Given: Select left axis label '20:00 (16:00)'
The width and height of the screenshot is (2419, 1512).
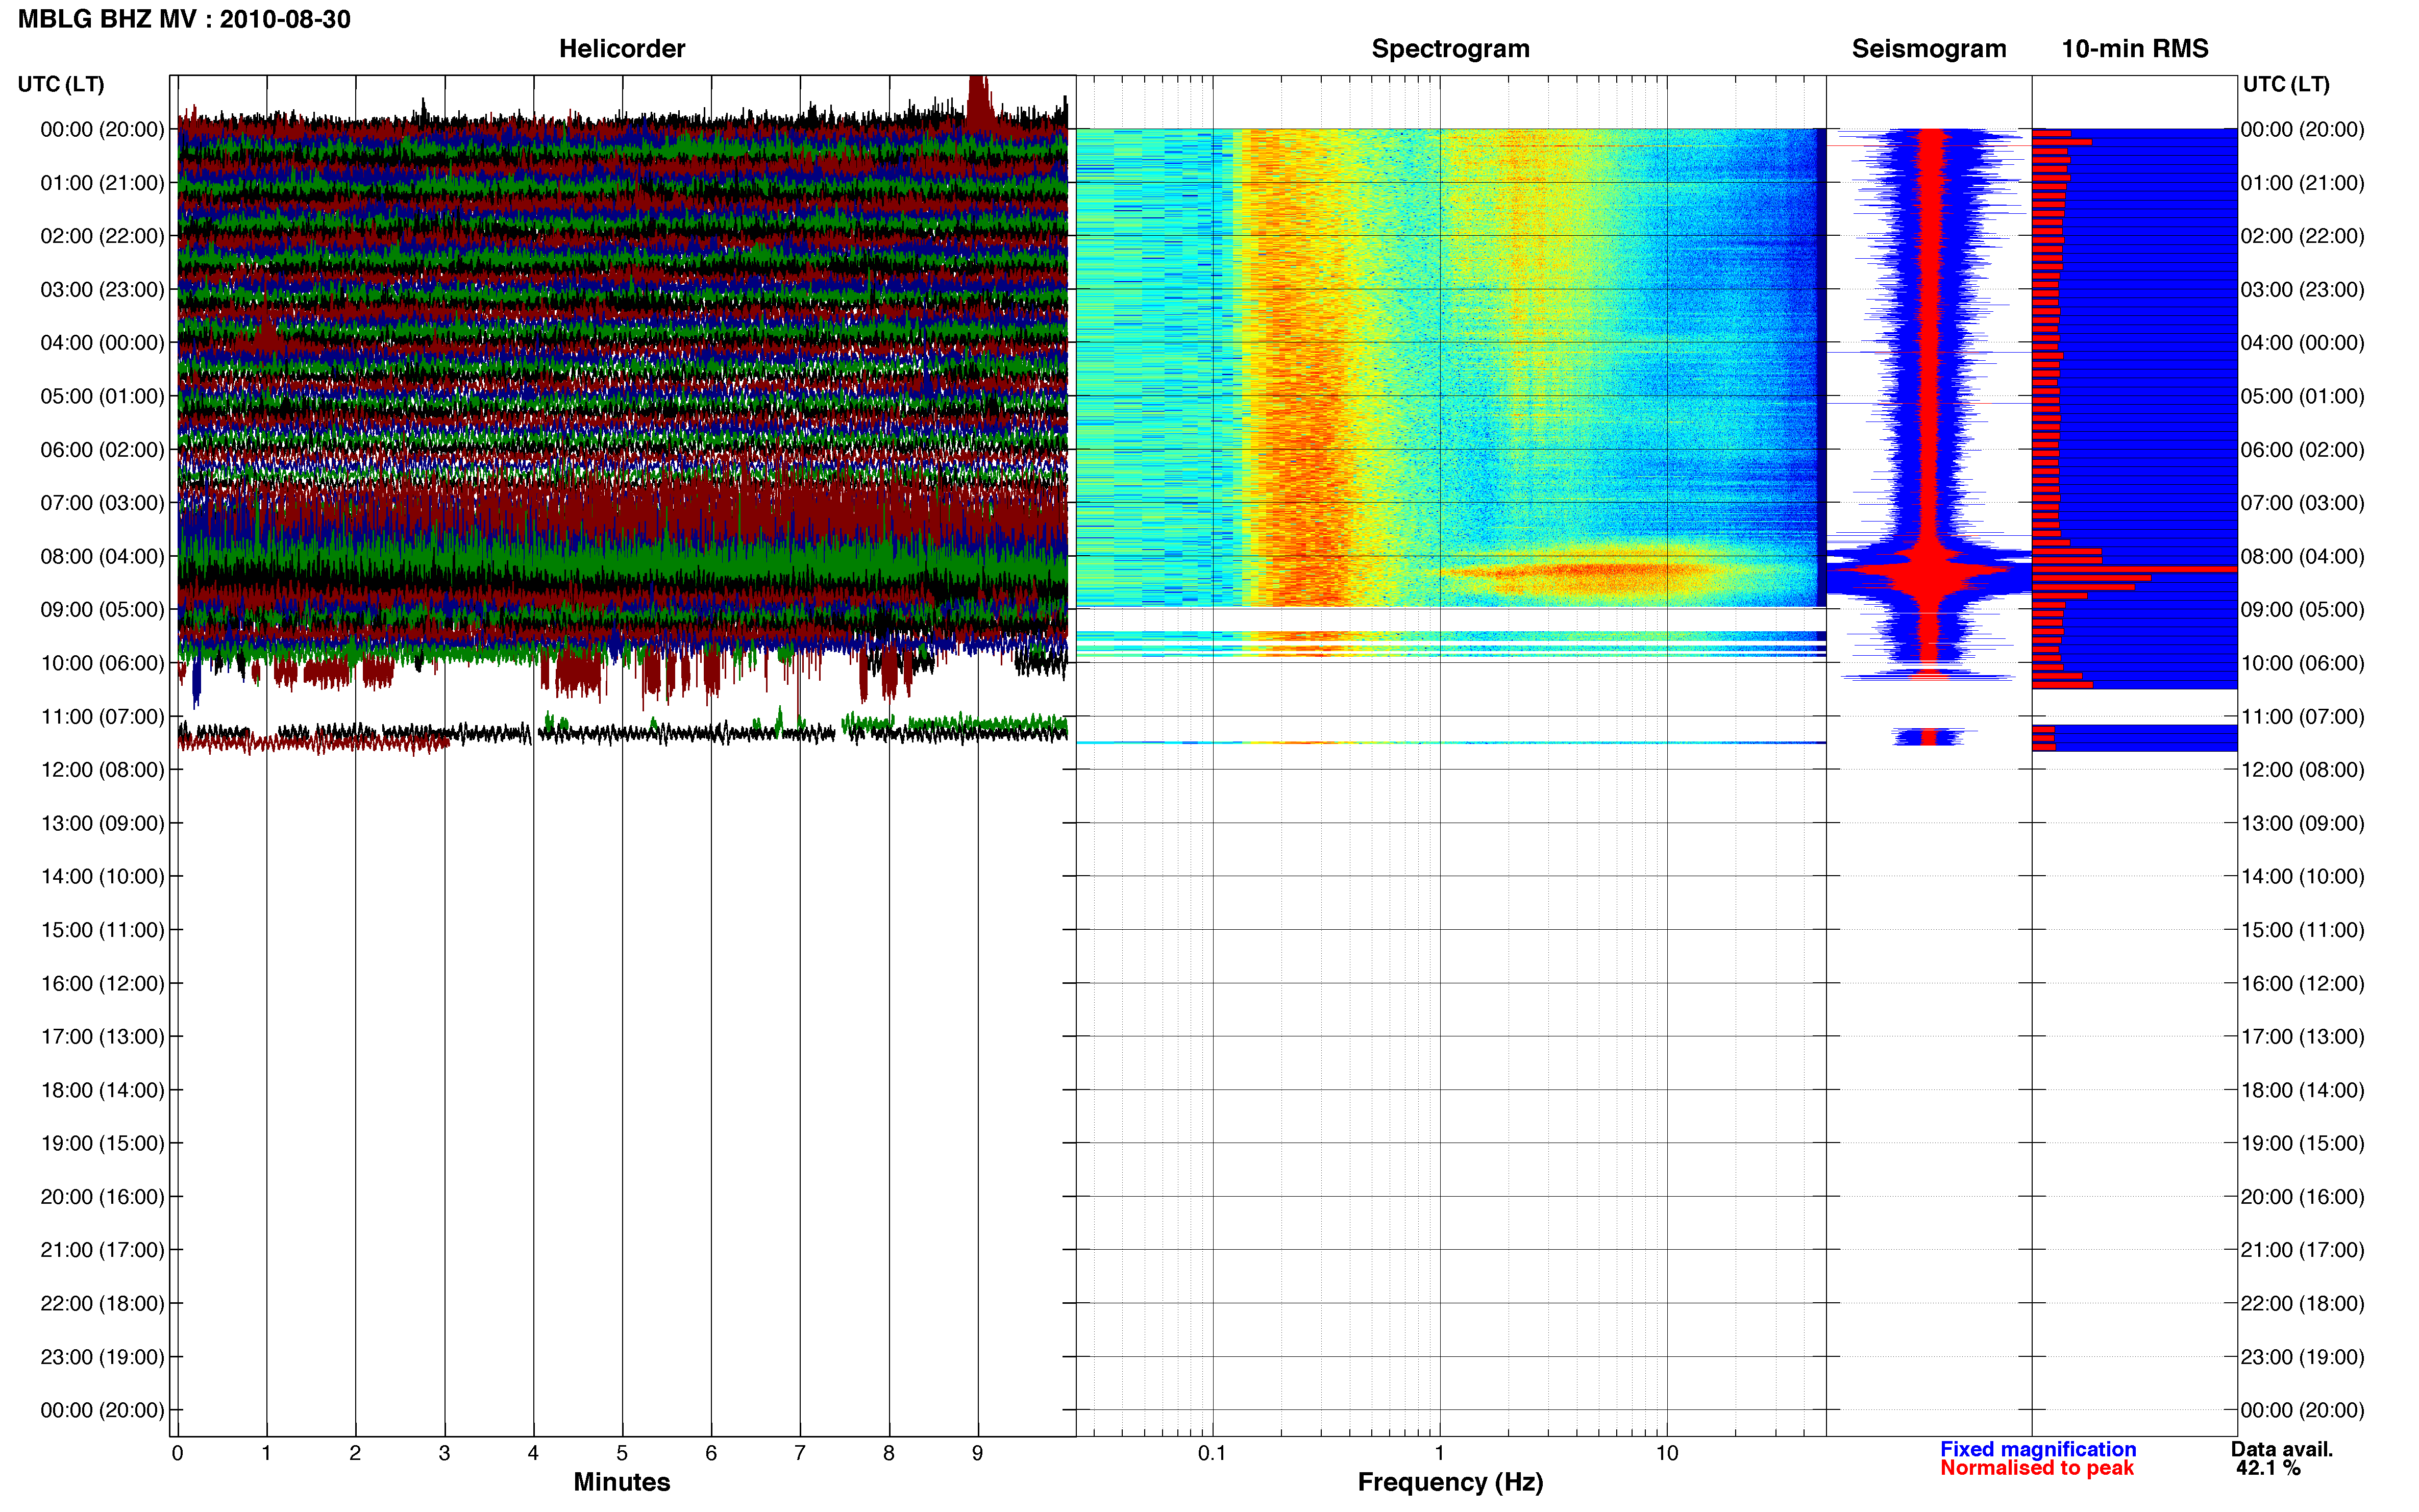Looking at the screenshot, I should point(102,1197).
